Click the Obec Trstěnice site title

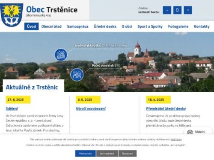[52, 10]
